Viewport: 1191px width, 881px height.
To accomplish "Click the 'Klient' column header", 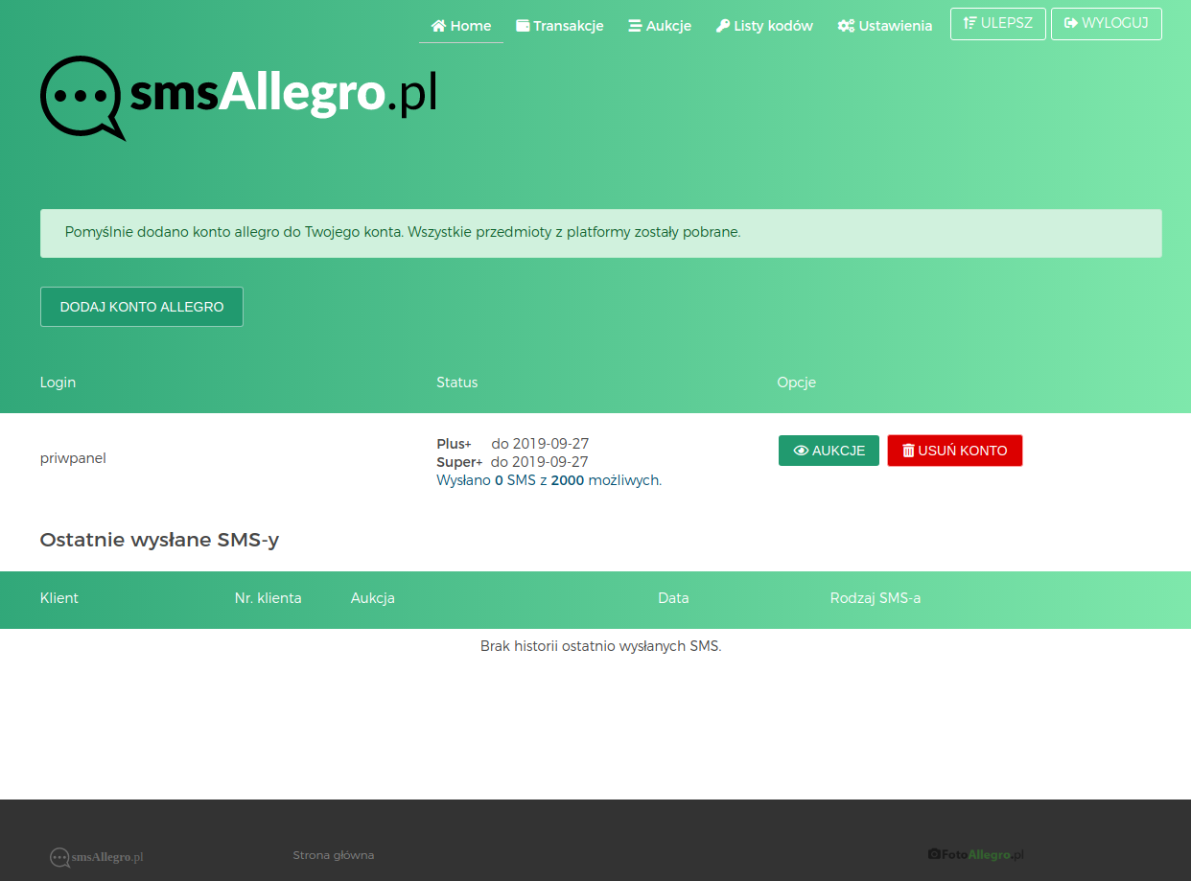I will (59, 598).
